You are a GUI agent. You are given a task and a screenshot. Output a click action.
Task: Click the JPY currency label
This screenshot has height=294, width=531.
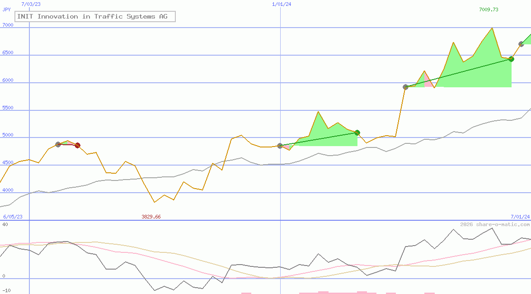[x=7, y=9]
